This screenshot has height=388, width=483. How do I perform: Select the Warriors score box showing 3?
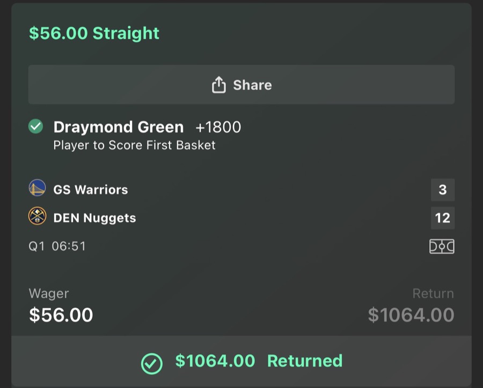pos(442,189)
